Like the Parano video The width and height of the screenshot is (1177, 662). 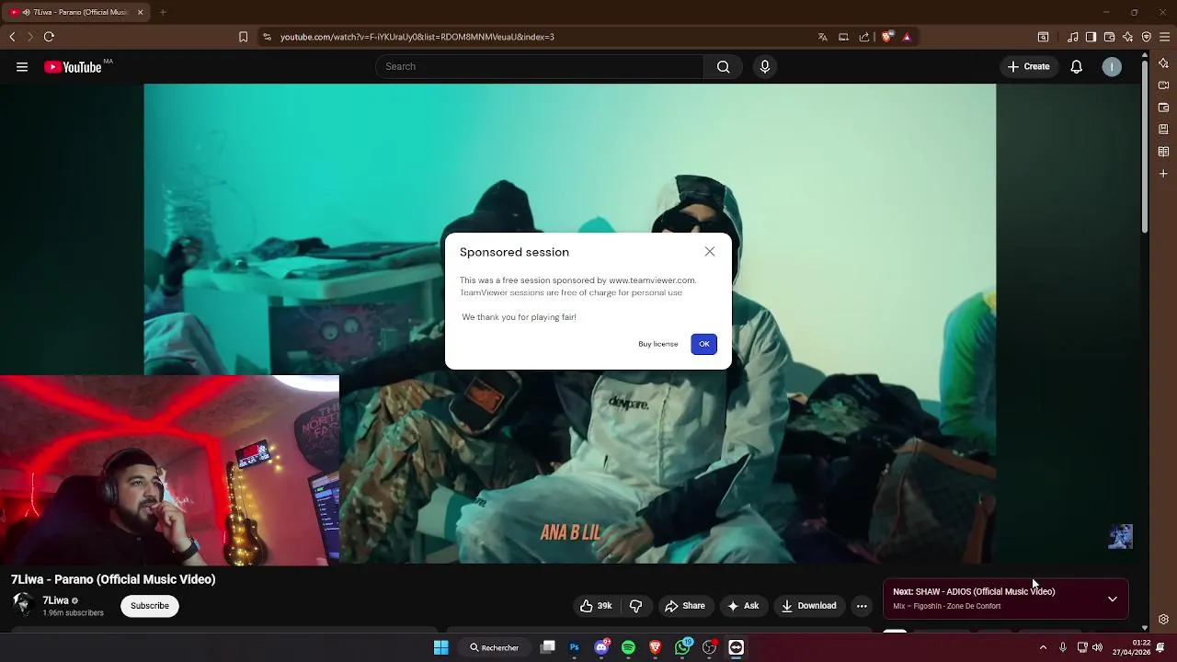tap(596, 606)
